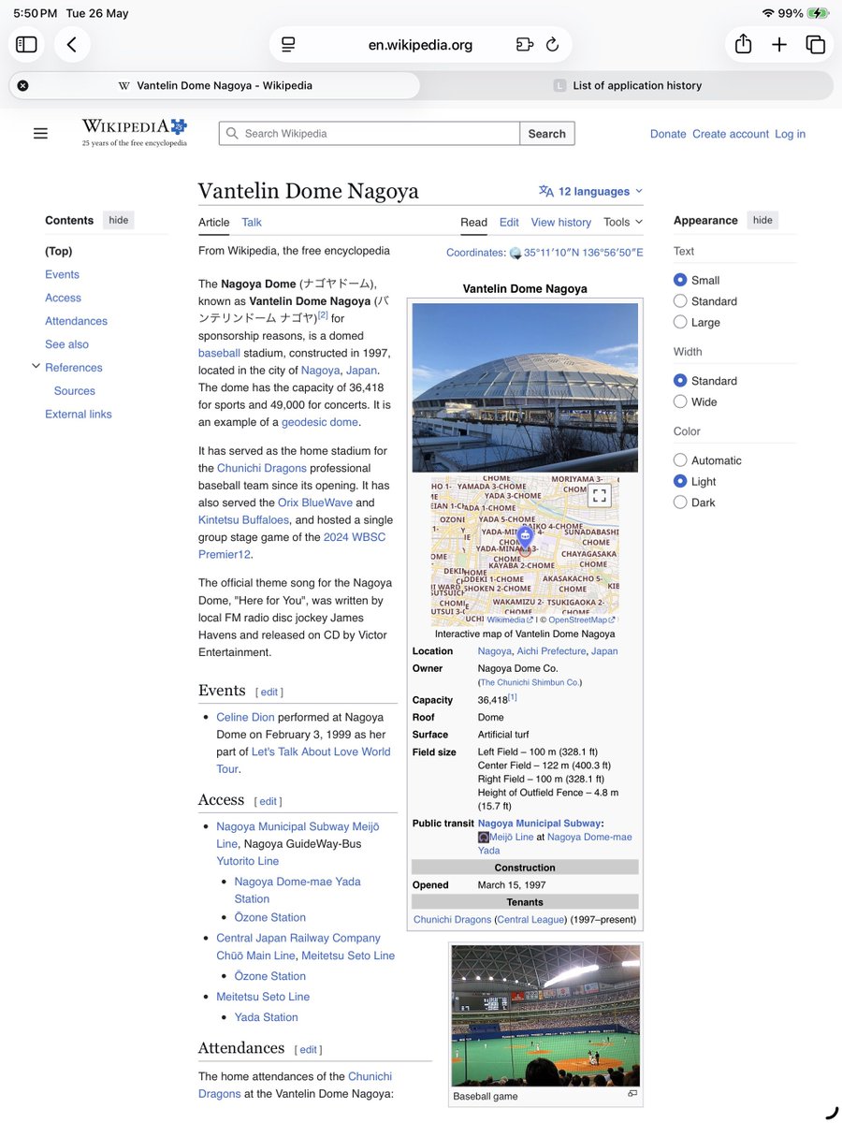Reload the page with the refresh icon
Image resolution: width=842 pixels, height=1123 pixels.
(552, 45)
